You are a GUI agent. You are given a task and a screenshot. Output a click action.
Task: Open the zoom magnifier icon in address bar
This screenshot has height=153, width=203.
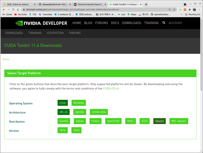pyautogui.click(x=170, y=10)
